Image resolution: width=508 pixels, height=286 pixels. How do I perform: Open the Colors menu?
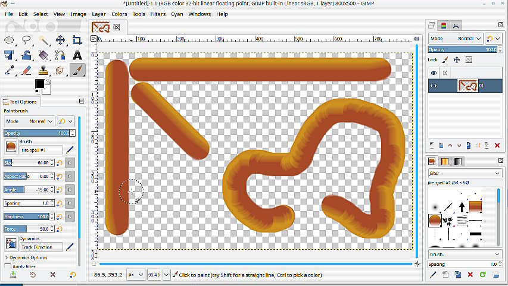(119, 14)
